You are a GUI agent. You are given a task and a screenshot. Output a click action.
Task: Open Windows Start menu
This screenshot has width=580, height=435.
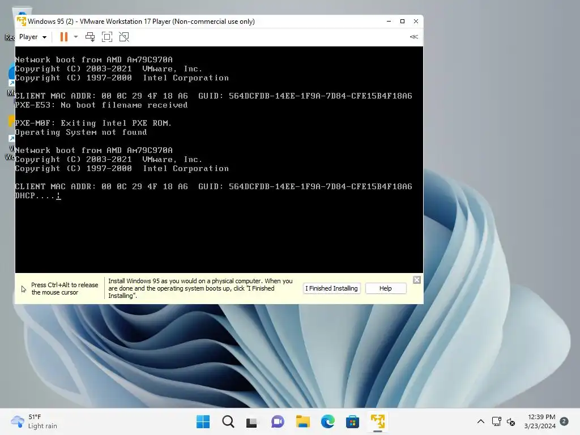[x=203, y=421]
